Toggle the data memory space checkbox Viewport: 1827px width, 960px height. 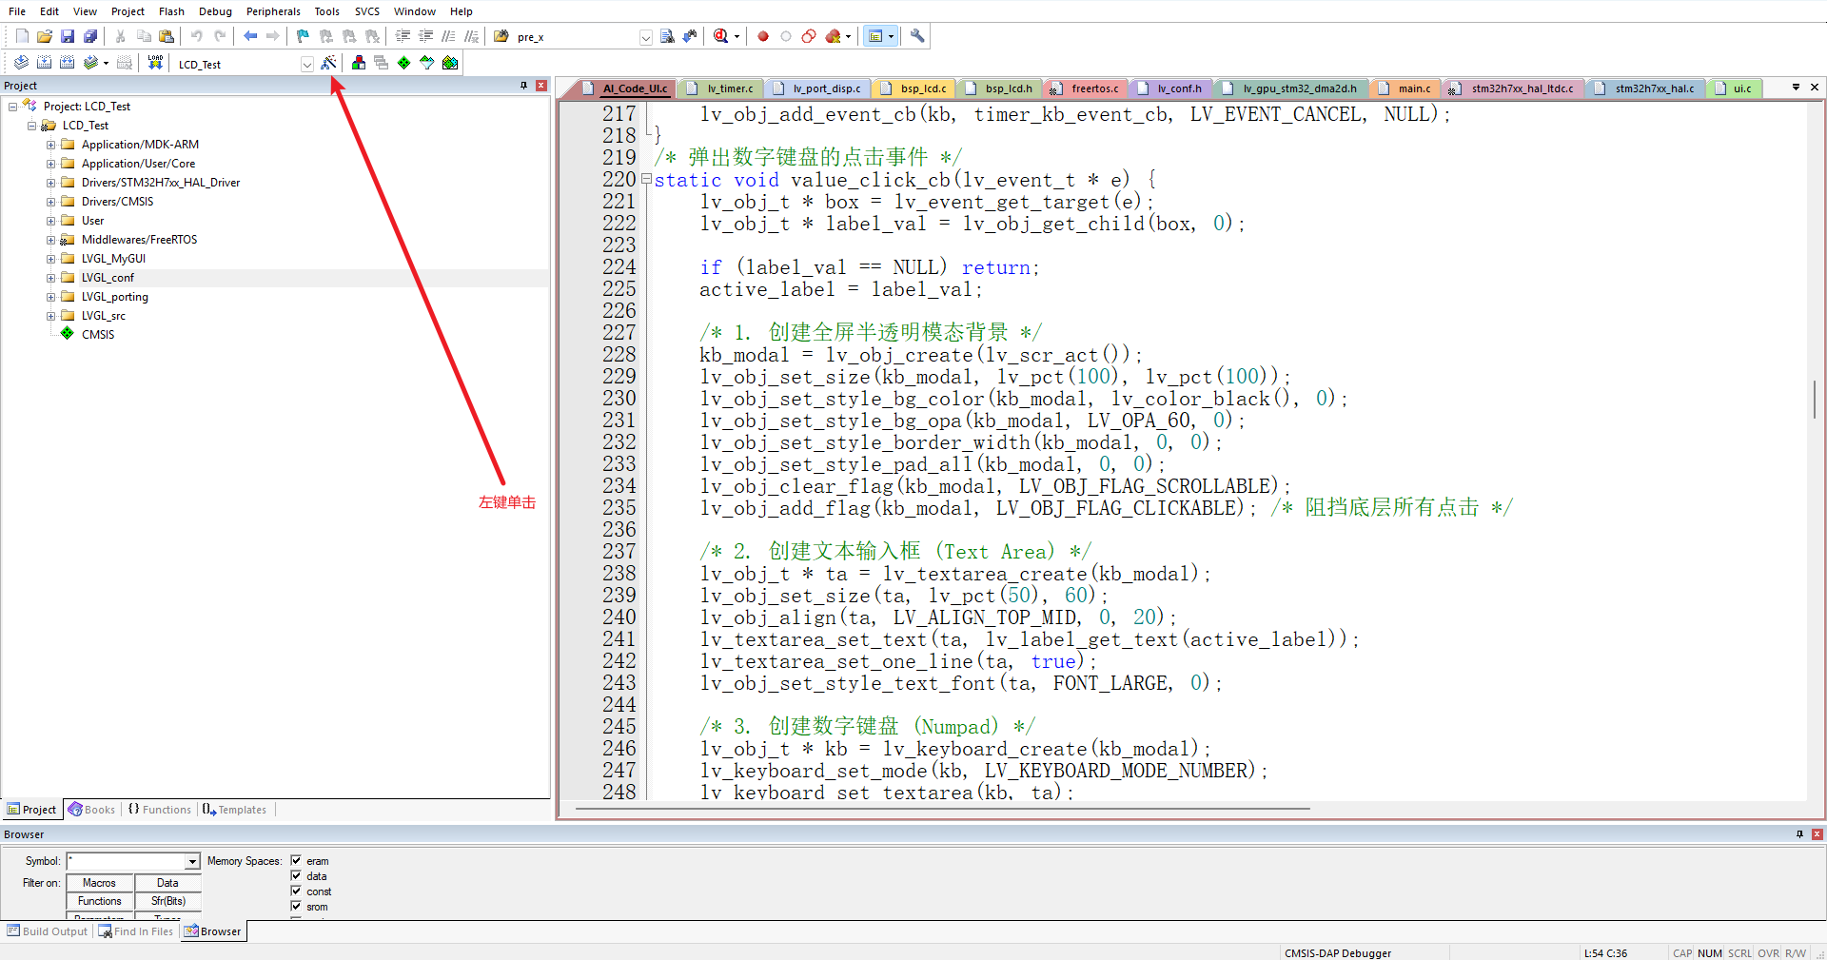pyautogui.click(x=296, y=875)
